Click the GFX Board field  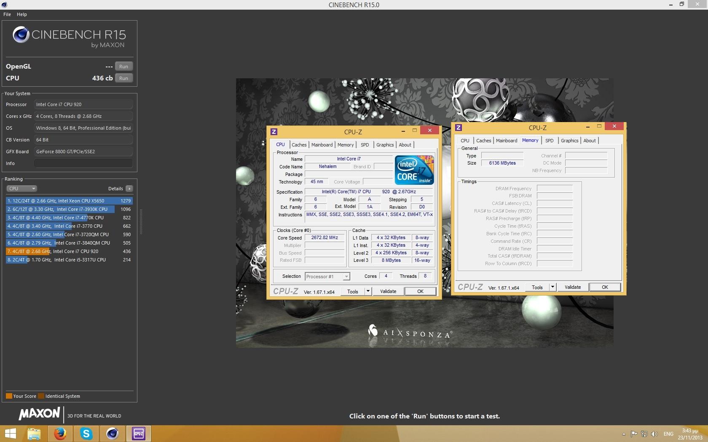click(83, 152)
